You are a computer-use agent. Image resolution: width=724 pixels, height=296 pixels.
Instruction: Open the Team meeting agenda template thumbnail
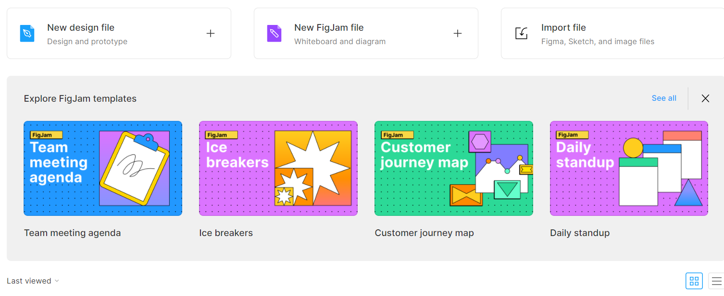(103, 168)
